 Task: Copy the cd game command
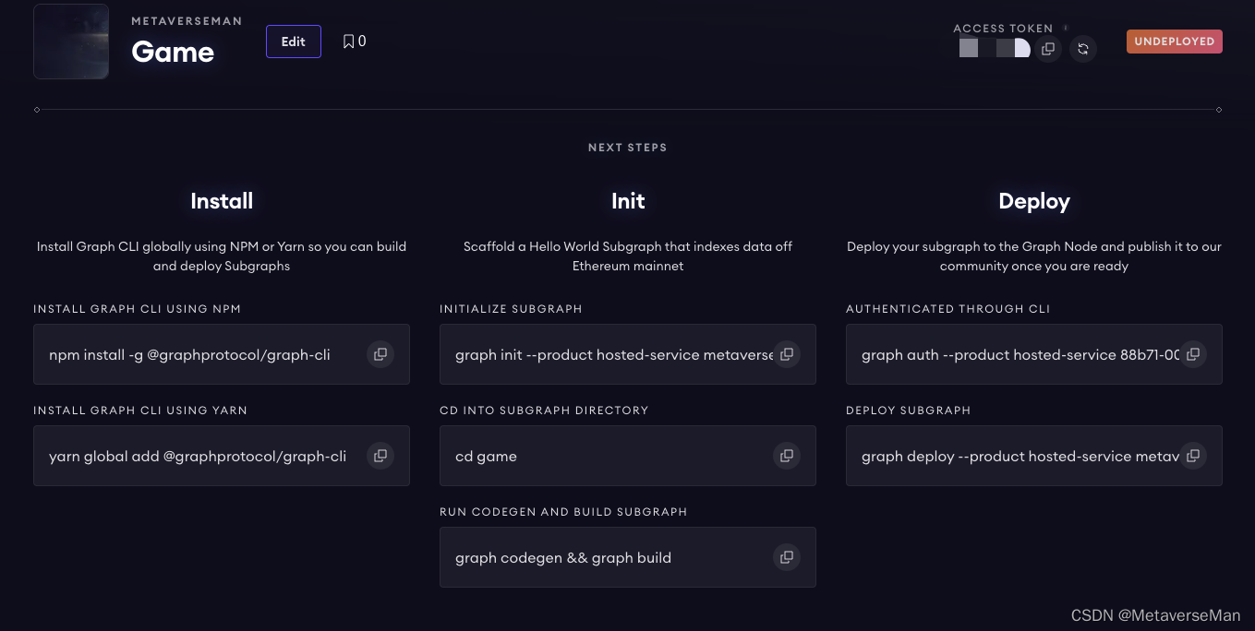pos(787,456)
